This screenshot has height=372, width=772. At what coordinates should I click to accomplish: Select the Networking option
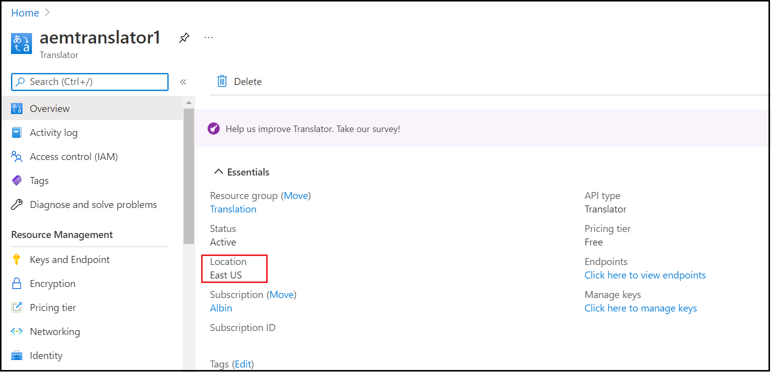tap(55, 331)
